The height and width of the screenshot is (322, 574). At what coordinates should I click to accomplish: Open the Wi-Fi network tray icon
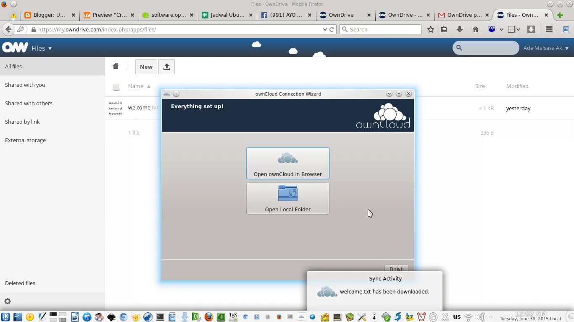pyautogui.click(x=469, y=317)
